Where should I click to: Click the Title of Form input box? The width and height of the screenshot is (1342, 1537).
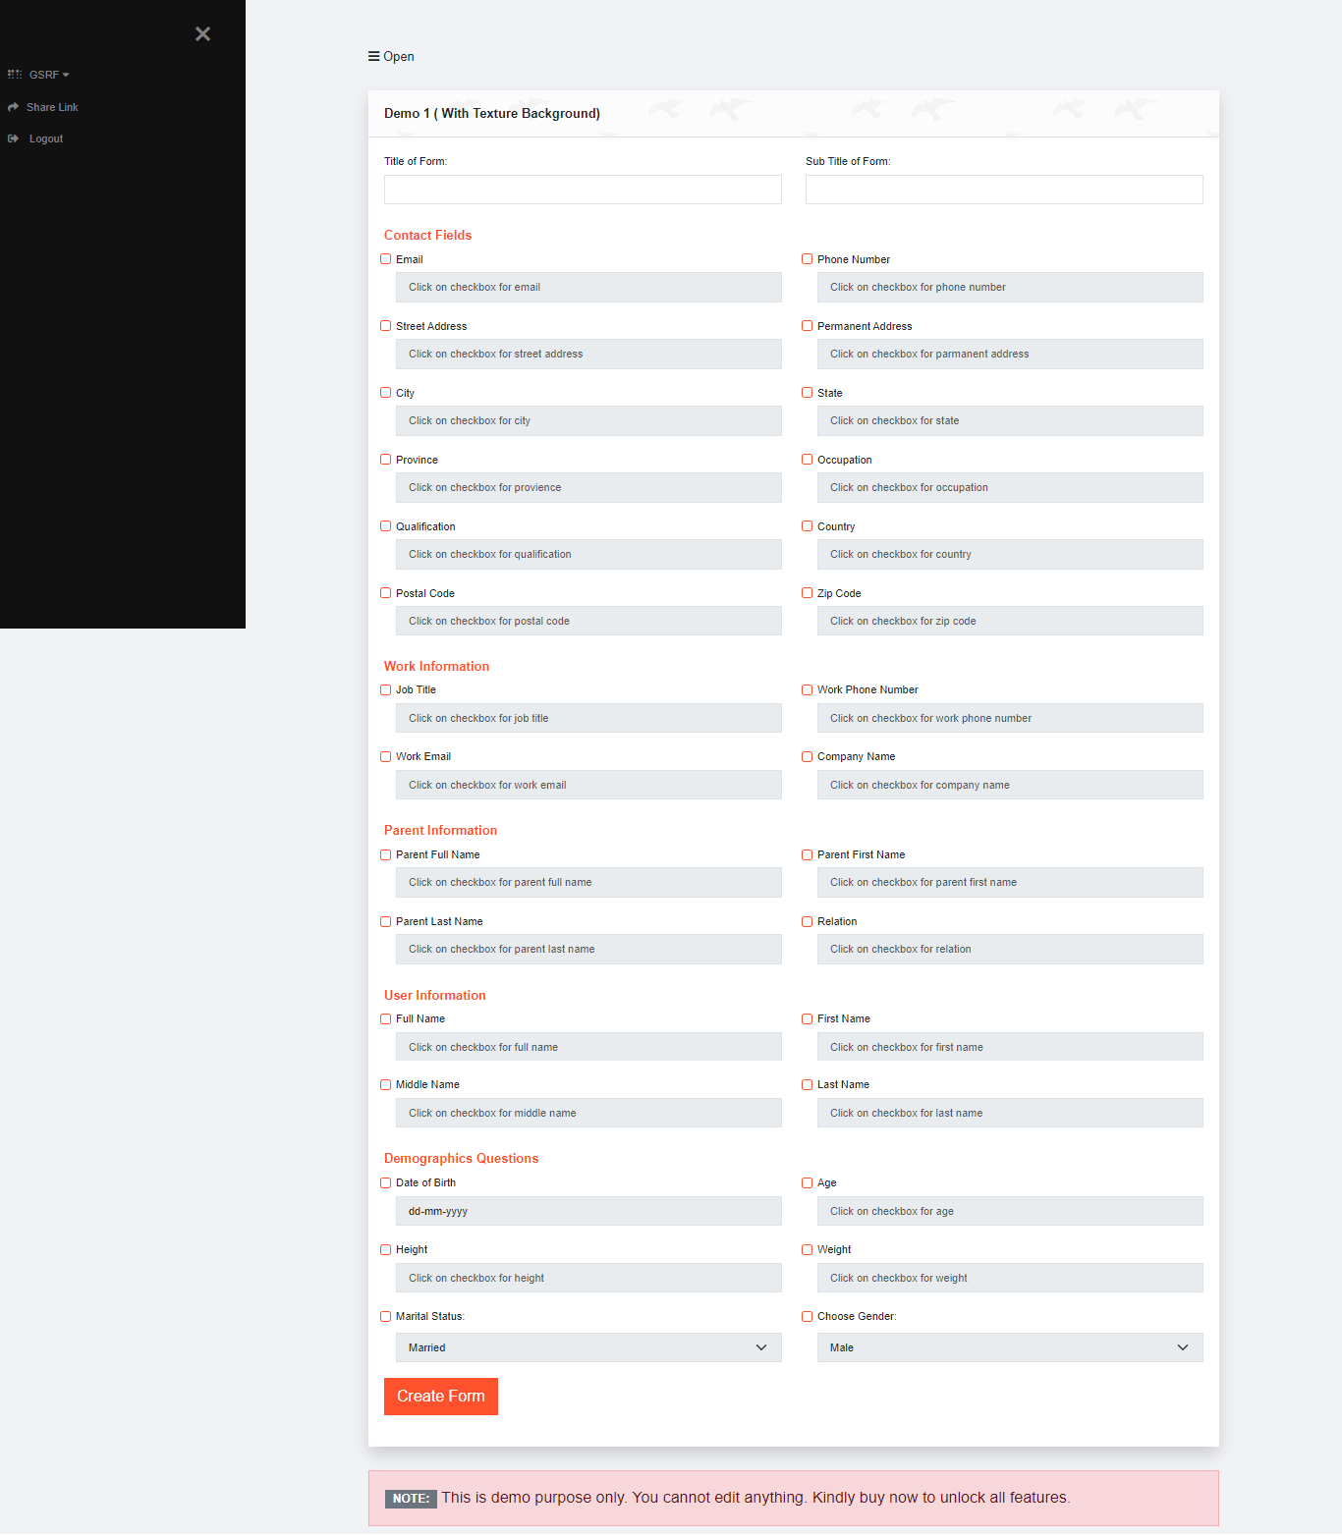pos(583,189)
